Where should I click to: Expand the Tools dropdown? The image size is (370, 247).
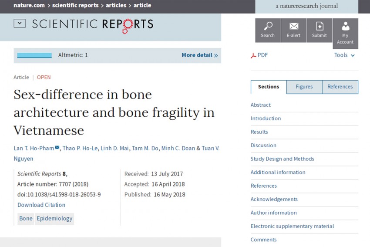click(x=344, y=55)
